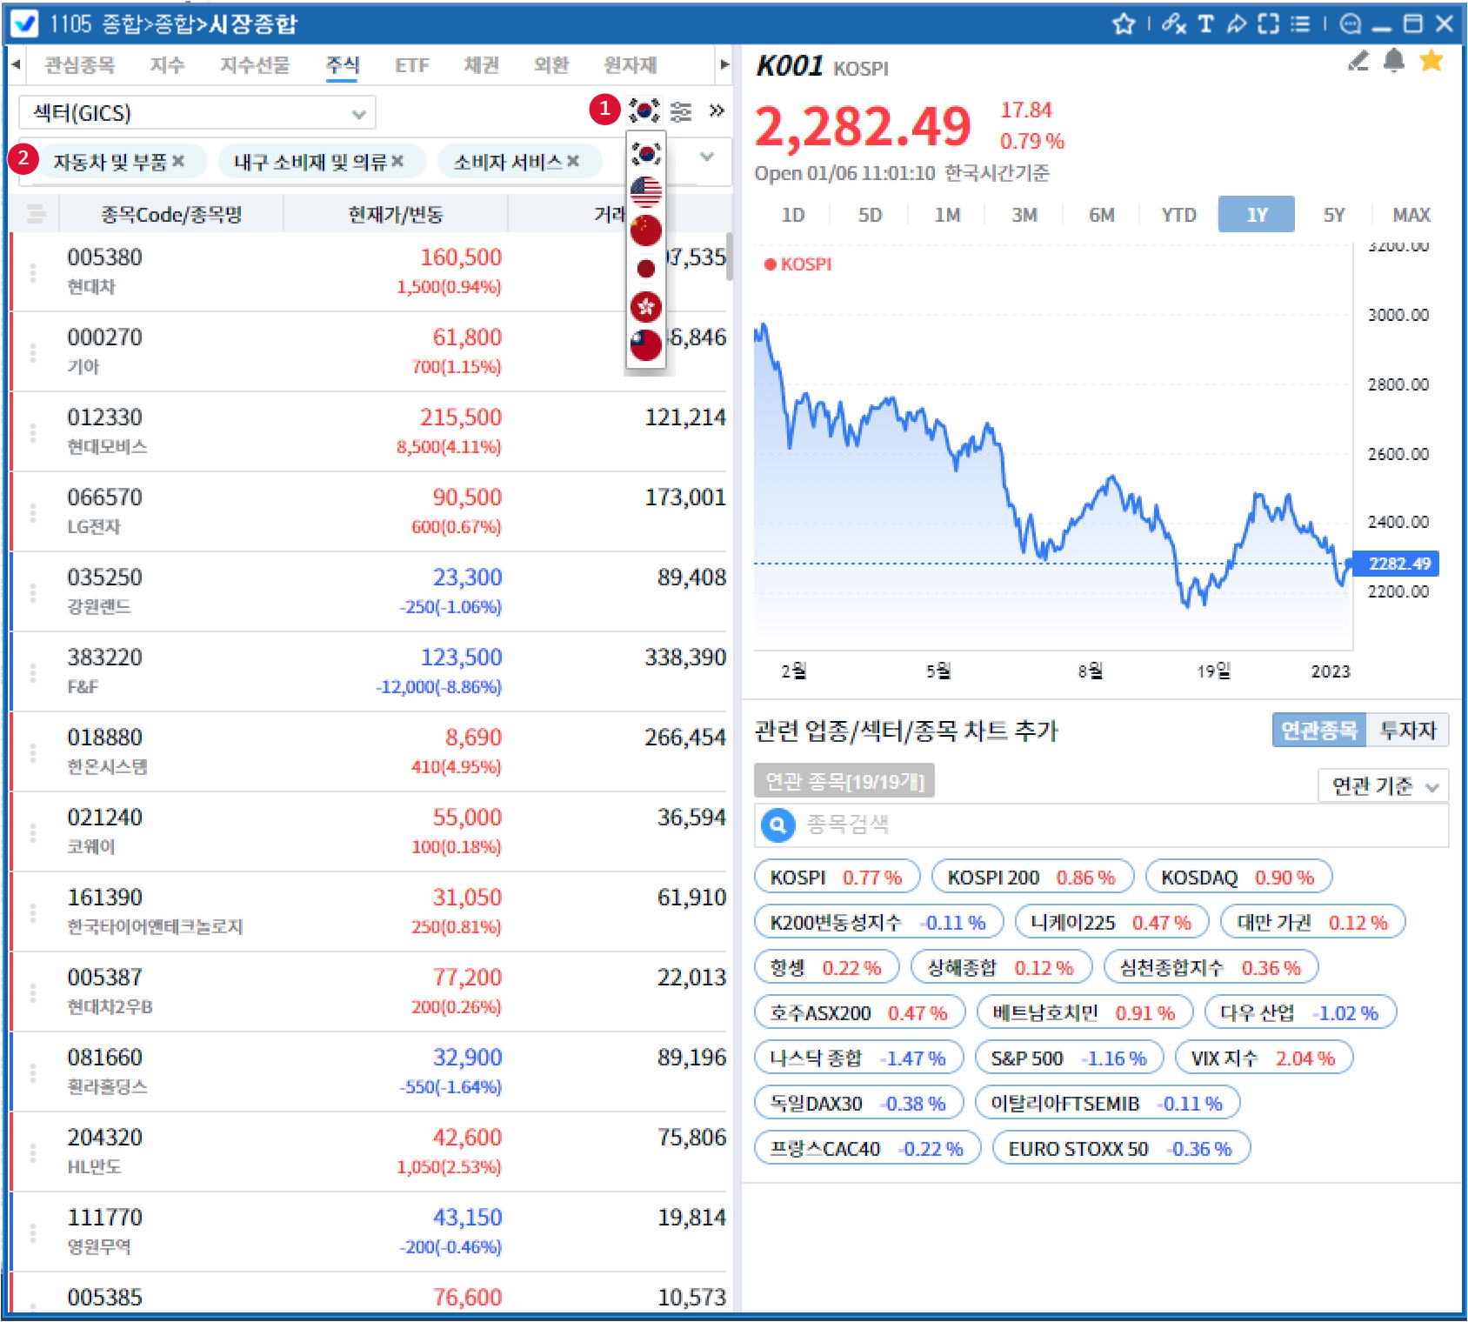Expand the 연관 기준 dropdown
Image resolution: width=1468 pixels, height=1322 pixels.
coord(1383,786)
